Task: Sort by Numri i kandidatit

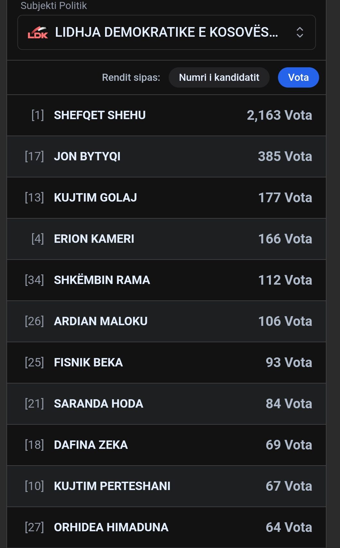Action: [x=219, y=78]
